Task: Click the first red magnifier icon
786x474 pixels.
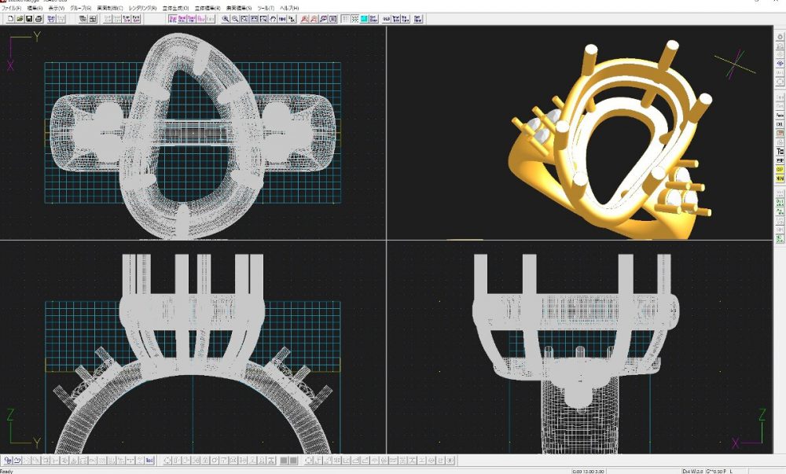Action: [304, 19]
